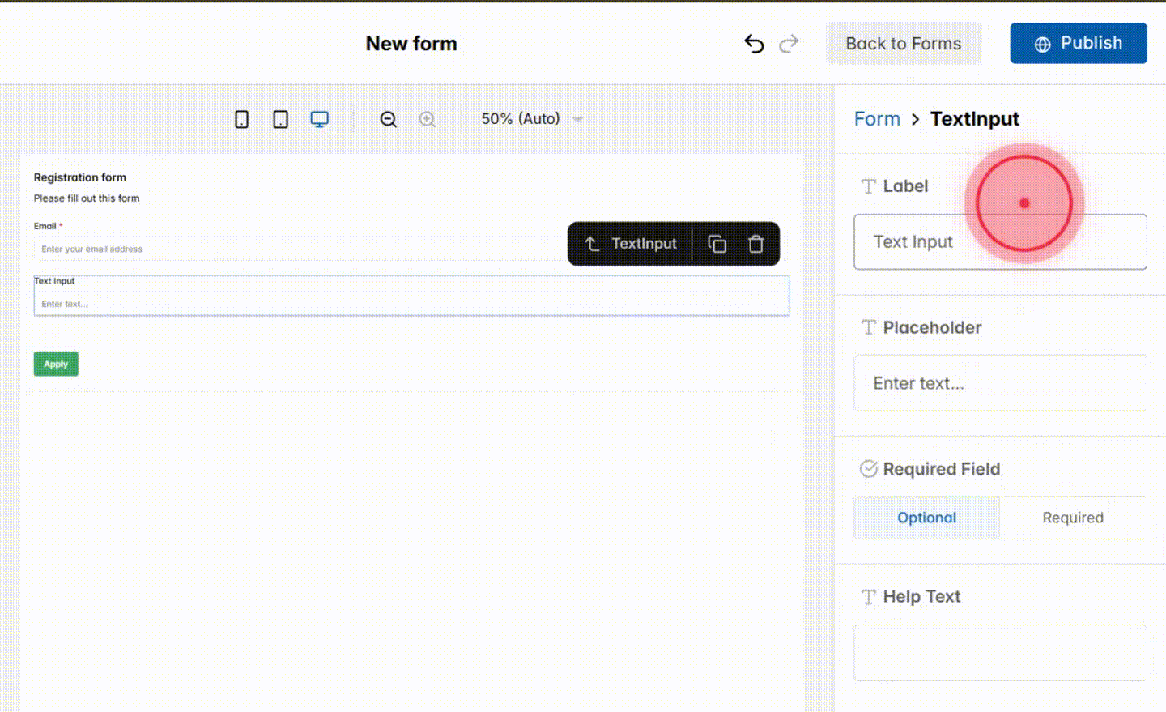Edit the Placeholder text field

click(1000, 382)
